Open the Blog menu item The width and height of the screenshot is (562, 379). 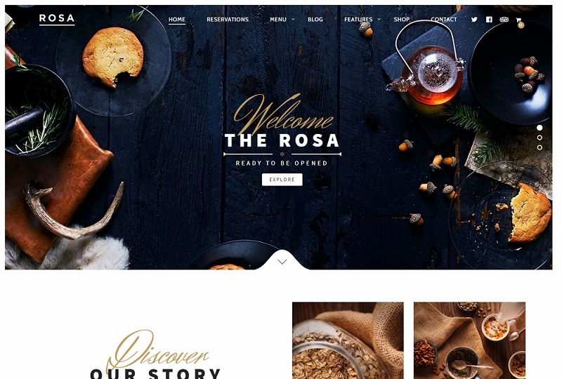click(315, 20)
